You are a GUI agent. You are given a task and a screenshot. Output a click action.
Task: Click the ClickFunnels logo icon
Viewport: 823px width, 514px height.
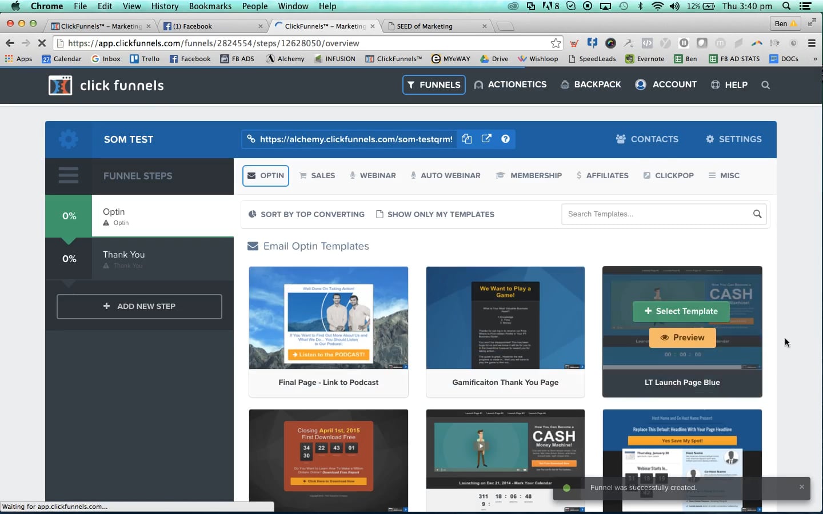(60, 86)
